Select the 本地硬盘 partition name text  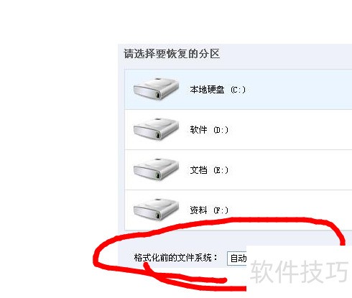coord(207,90)
